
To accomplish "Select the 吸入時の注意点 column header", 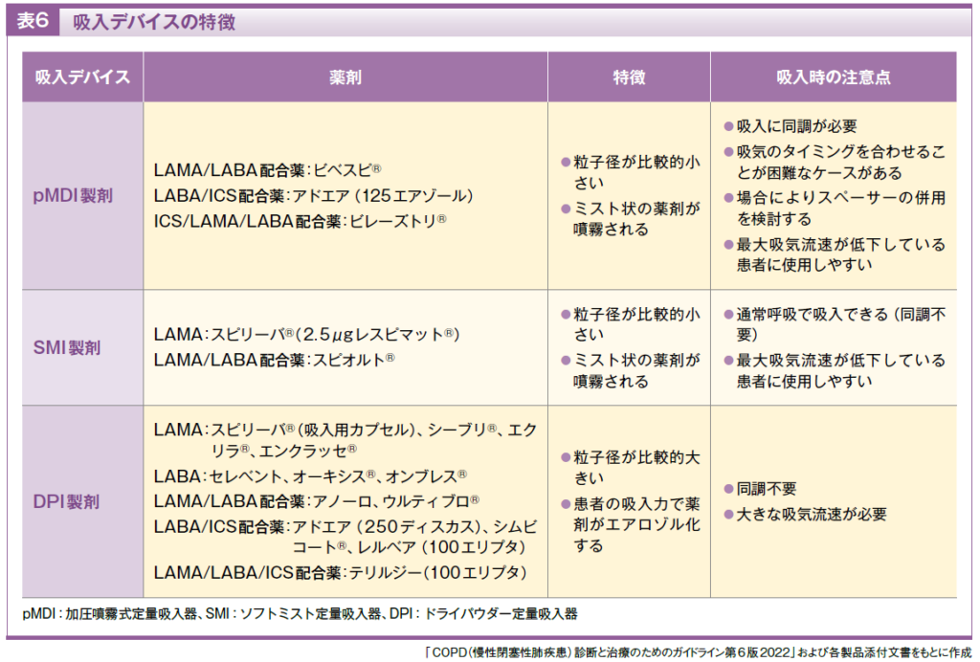I will 833,77.
